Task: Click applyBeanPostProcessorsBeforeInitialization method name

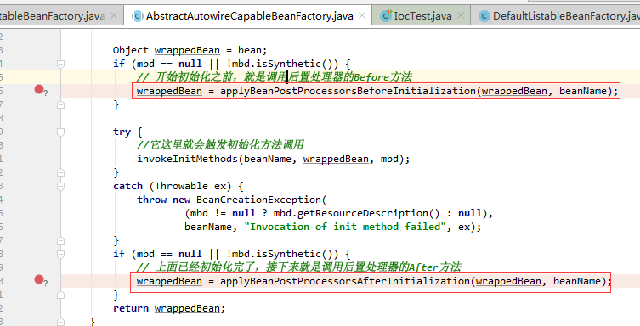Action: pyautogui.click(x=348, y=91)
